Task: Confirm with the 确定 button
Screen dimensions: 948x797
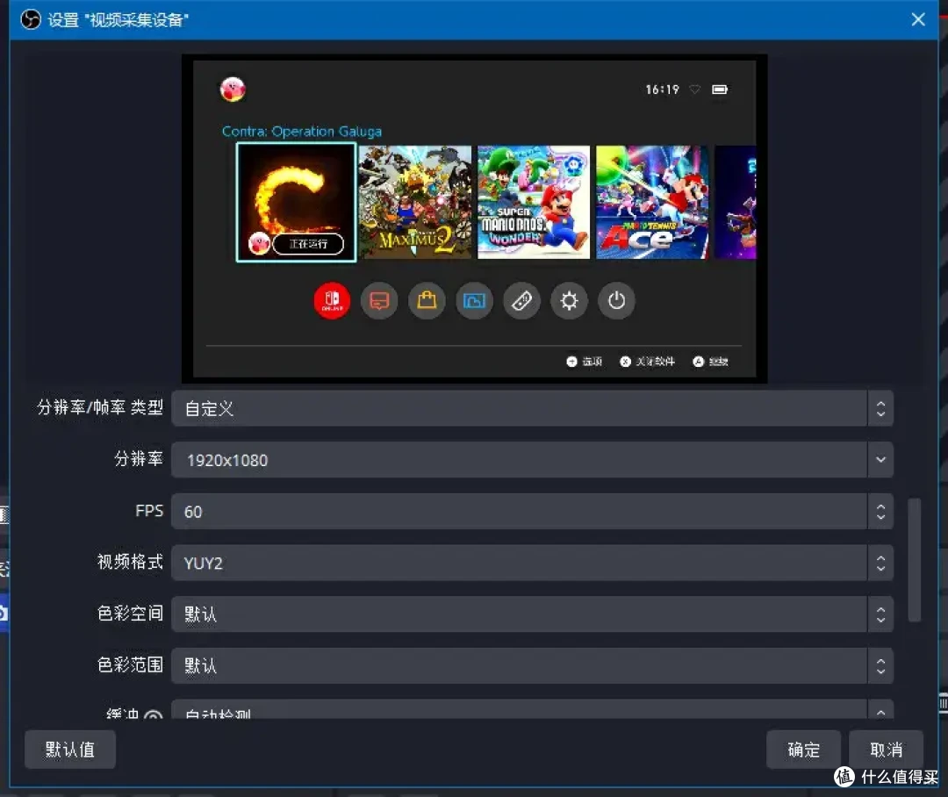Action: click(x=803, y=750)
